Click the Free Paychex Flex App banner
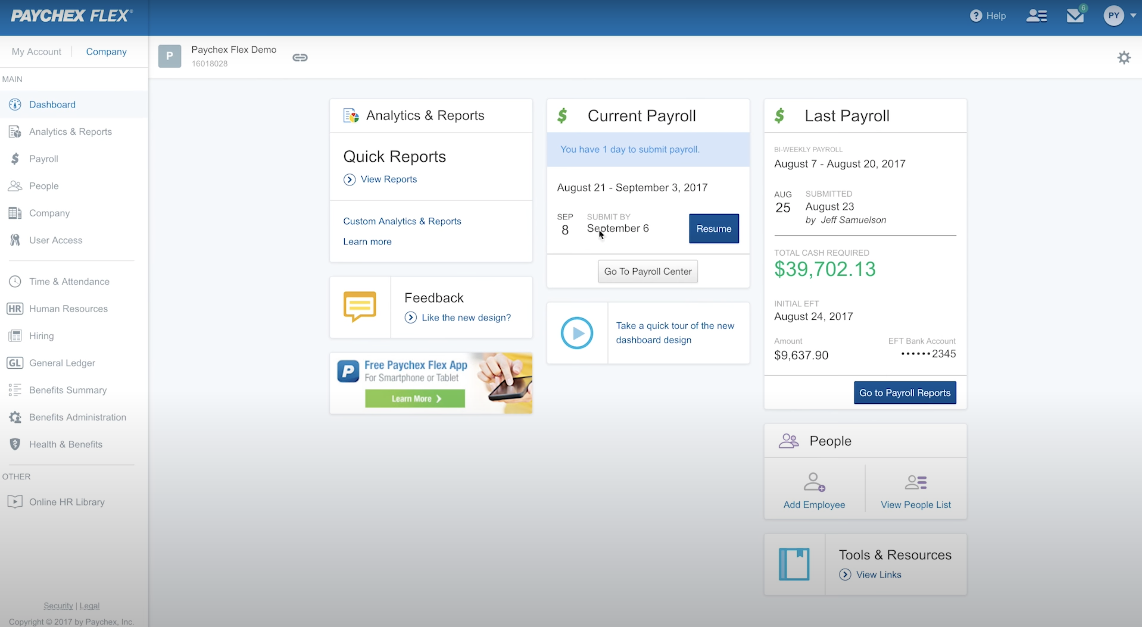This screenshot has height=627, width=1142. click(430, 383)
